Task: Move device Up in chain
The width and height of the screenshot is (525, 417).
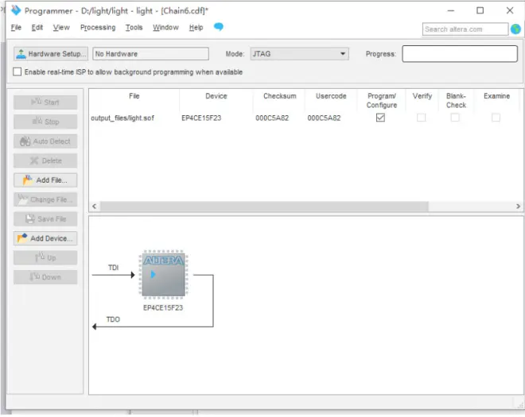Action: (45, 257)
